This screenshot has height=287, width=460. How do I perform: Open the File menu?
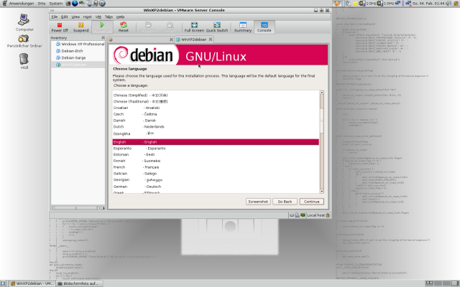(55, 17)
